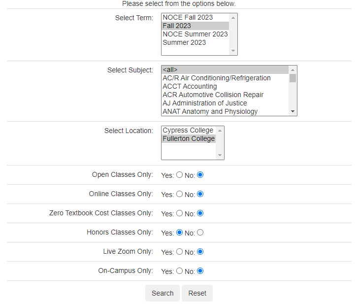Image resolution: width=358 pixels, height=304 pixels.
Task: Set Honors Classes Only to No
Action: pos(200,233)
